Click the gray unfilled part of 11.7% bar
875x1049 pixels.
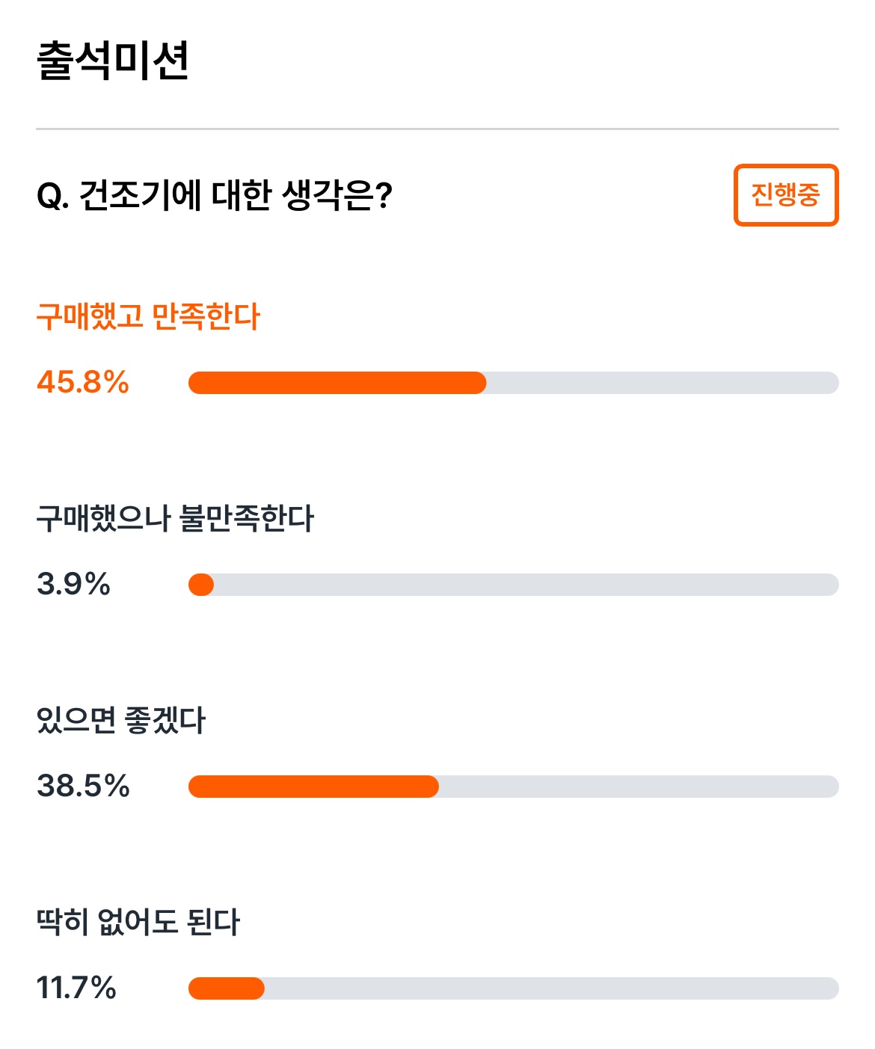pyautogui.click(x=552, y=988)
